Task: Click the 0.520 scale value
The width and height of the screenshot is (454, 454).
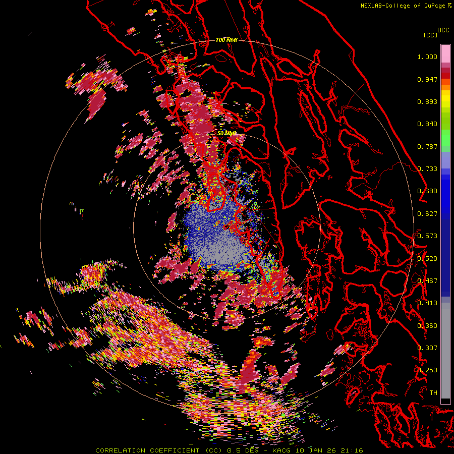Action: point(427,258)
